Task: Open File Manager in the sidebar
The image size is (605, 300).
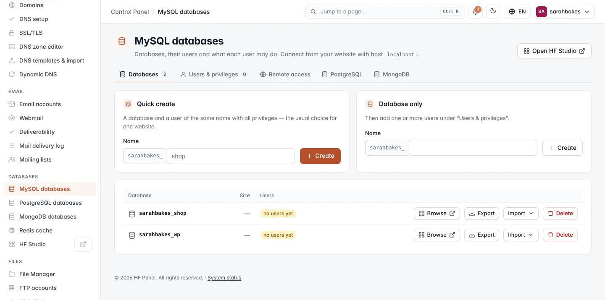Action: coord(50,274)
